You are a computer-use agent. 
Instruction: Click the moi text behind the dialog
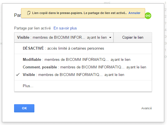(x=107, y=3)
